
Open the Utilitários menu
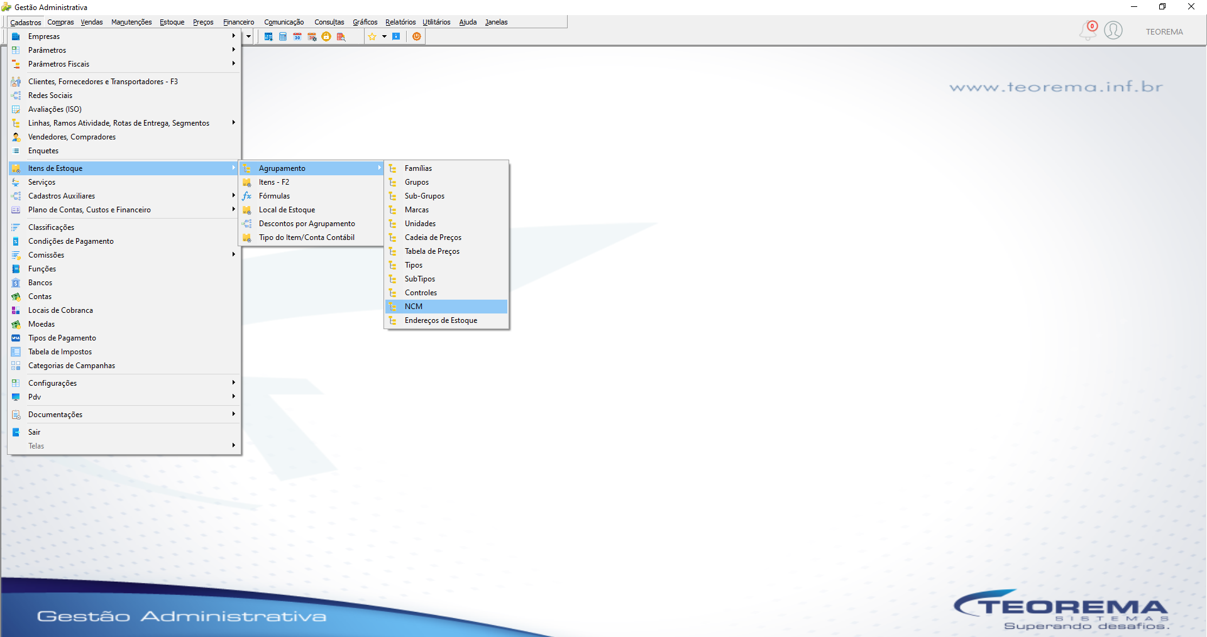click(x=436, y=22)
